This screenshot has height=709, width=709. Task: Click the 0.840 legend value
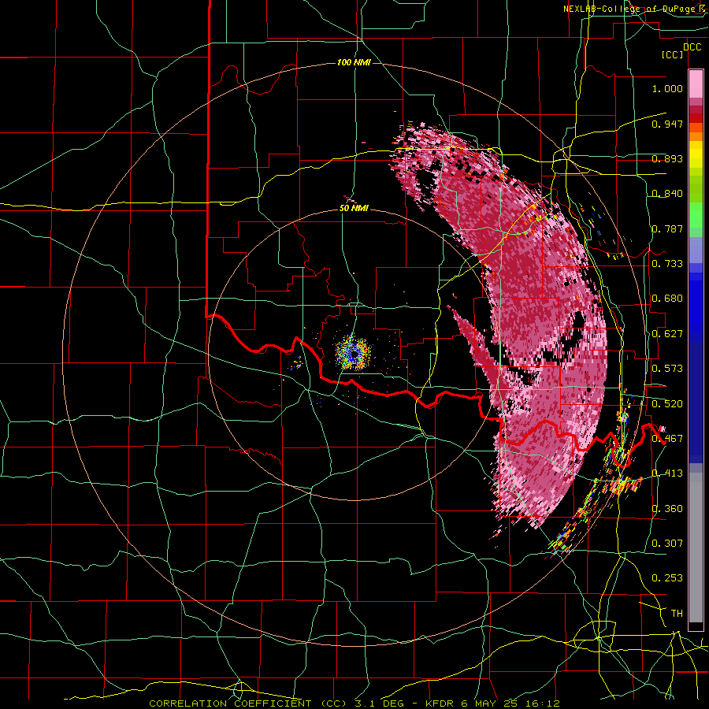click(667, 194)
